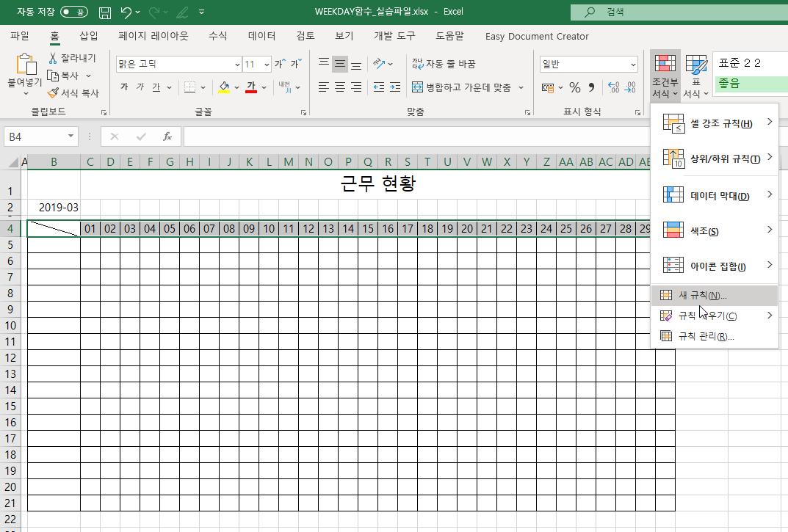Switch to the 페이지 레이아웃 tab
The image size is (788, 532).
(x=153, y=36)
